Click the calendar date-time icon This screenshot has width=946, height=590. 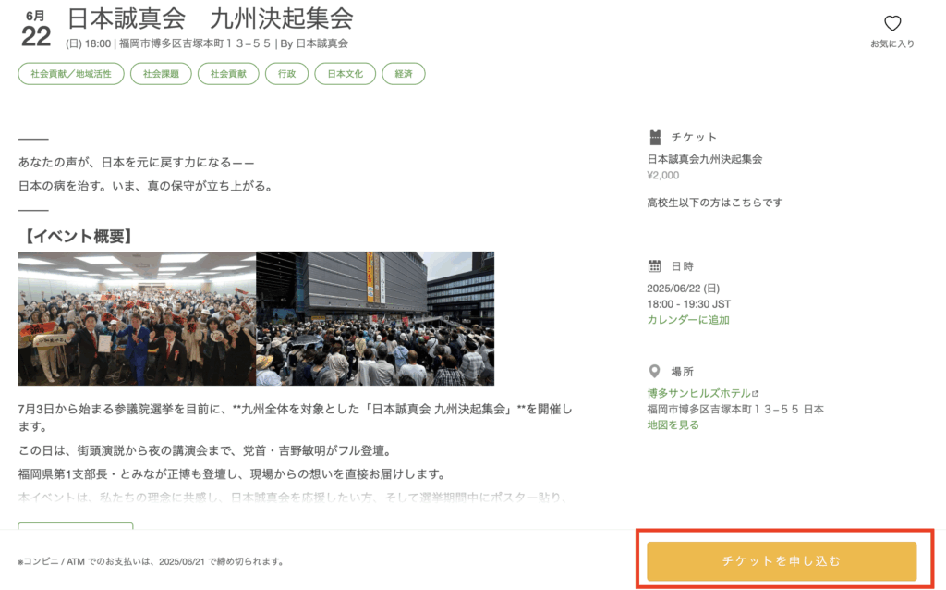pos(655,265)
